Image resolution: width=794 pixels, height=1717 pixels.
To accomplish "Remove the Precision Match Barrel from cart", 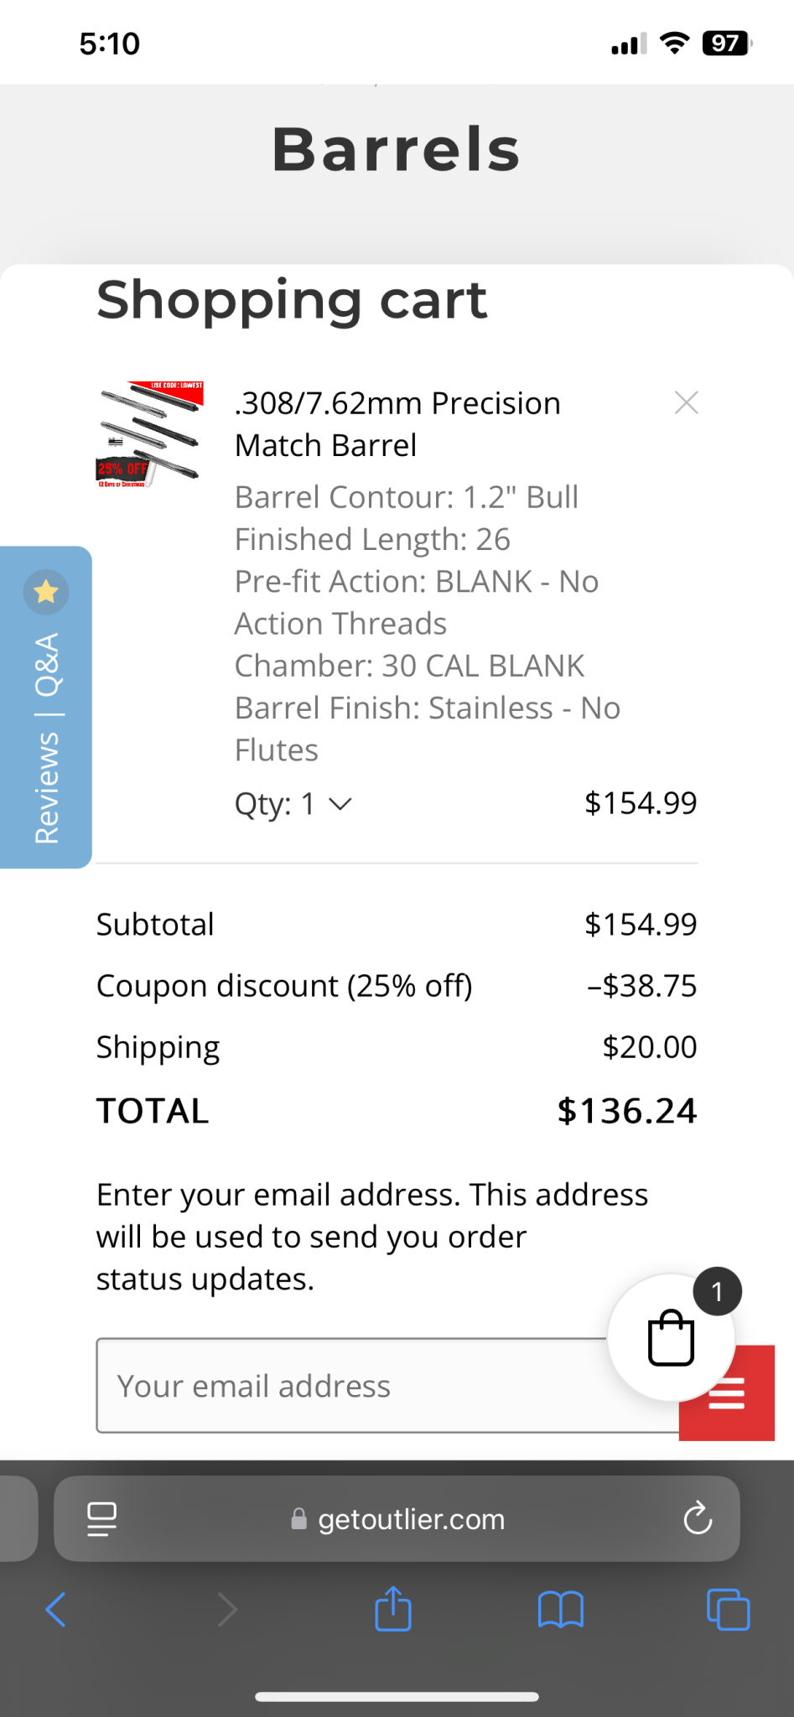I will pyautogui.click(x=686, y=403).
